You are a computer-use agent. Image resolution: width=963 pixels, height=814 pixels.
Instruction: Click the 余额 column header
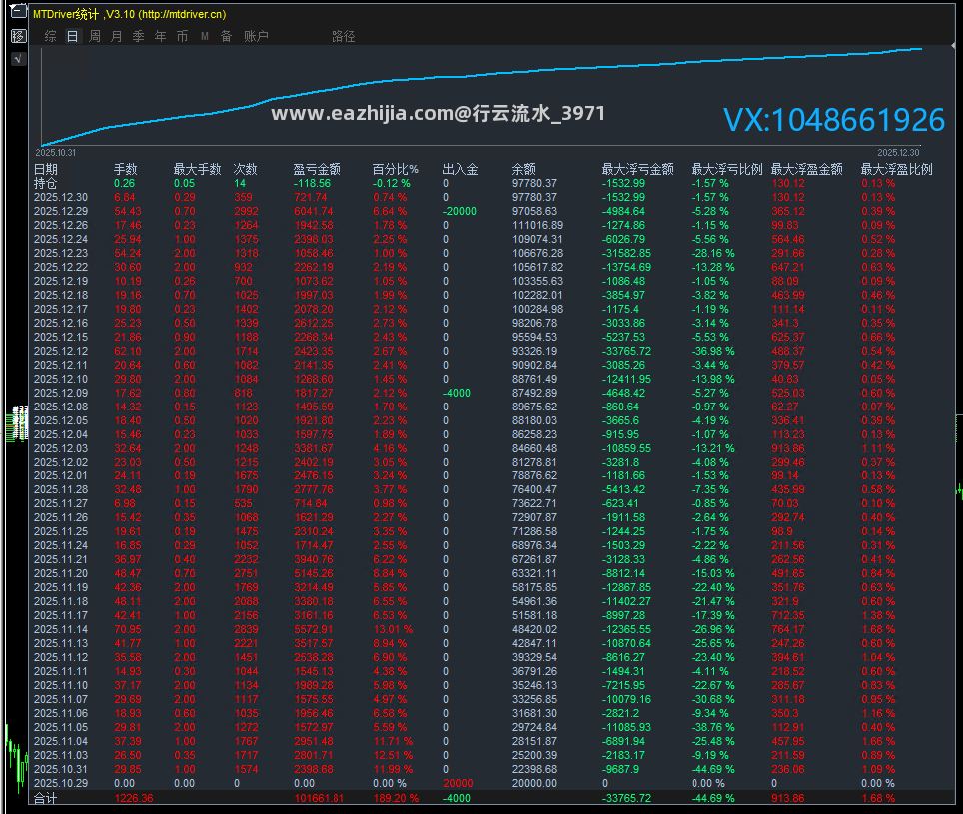pyautogui.click(x=523, y=170)
